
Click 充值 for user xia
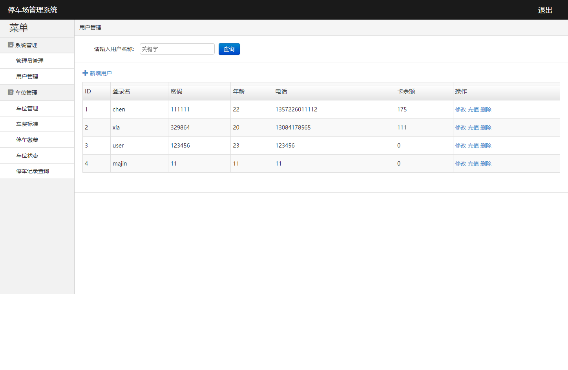point(473,128)
